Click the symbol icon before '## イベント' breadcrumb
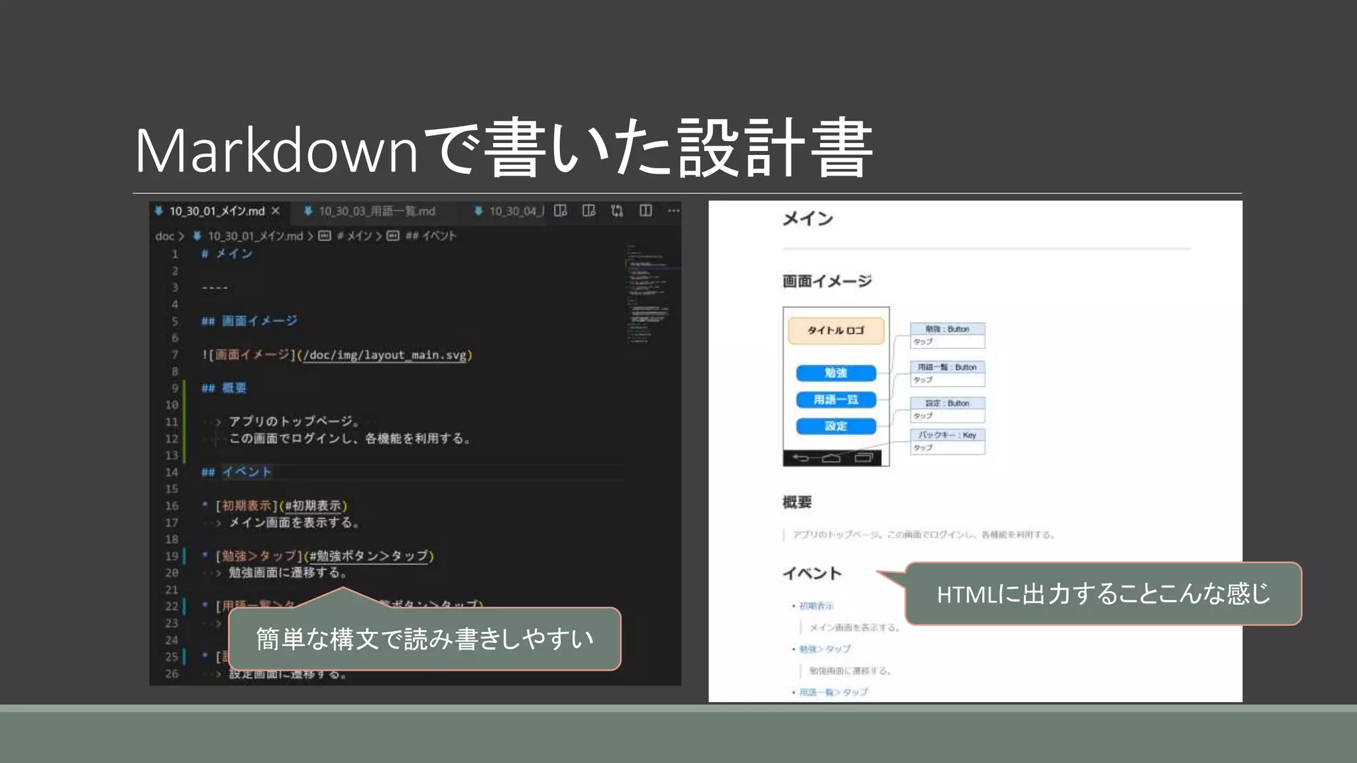Viewport: 1357px width, 763px height. click(x=393, y=236)
